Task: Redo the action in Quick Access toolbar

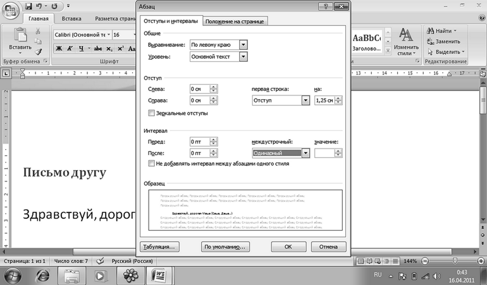Action: (x=54, y=6)
